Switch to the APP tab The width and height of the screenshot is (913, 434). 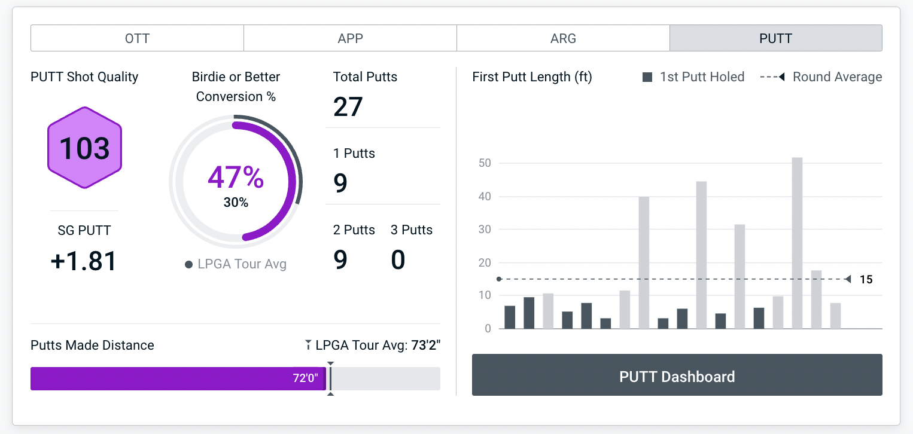pos(350,38)
